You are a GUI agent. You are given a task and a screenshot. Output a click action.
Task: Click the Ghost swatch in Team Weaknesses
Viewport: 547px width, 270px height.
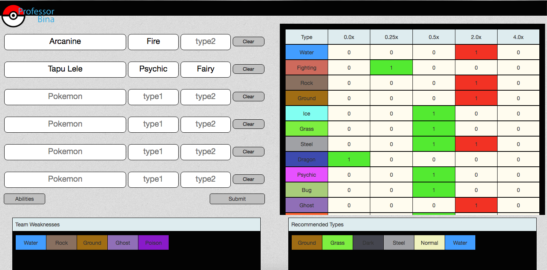[123, 243]
